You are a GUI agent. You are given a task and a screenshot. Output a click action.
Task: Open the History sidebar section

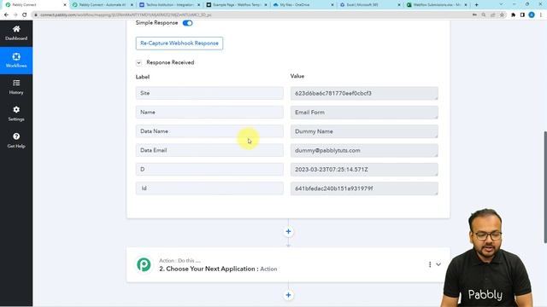(x=16, y=87)
